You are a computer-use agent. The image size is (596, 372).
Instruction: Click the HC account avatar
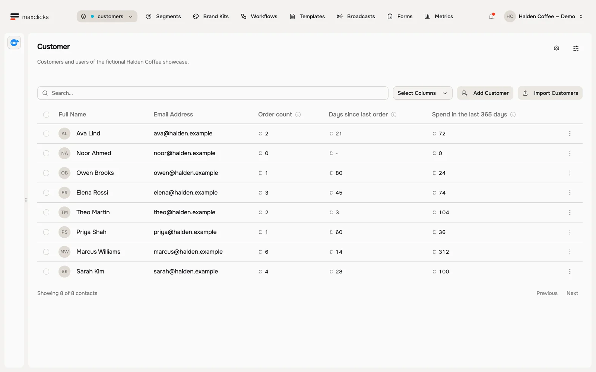510,16
